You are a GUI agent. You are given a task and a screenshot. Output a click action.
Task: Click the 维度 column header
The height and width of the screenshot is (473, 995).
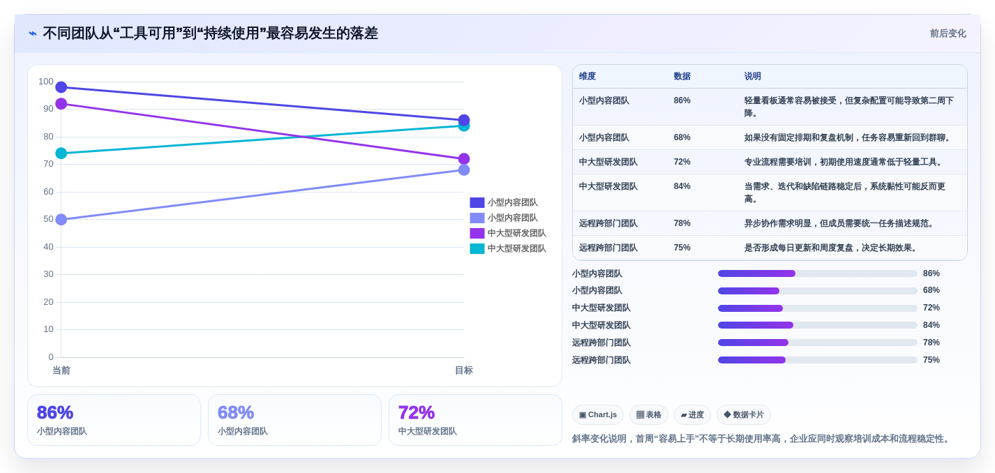tap(588, 77)
